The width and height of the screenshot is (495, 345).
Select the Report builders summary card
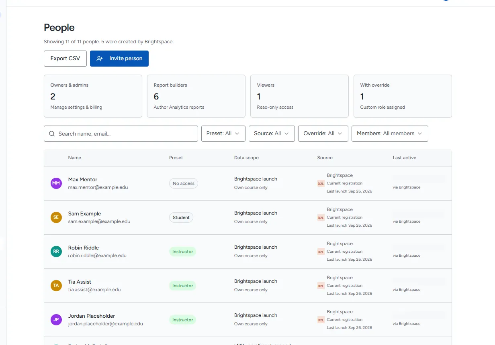pyautogui.click(x=196, y=96)
